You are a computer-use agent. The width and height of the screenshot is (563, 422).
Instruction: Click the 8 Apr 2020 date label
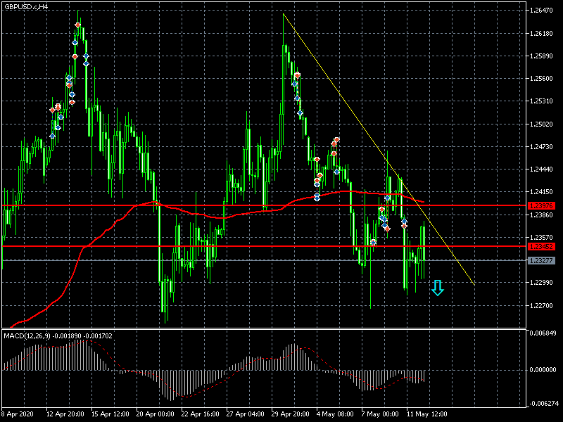(20, 414)
